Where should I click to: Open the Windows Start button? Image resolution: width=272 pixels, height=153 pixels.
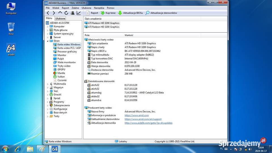point(5,149)
